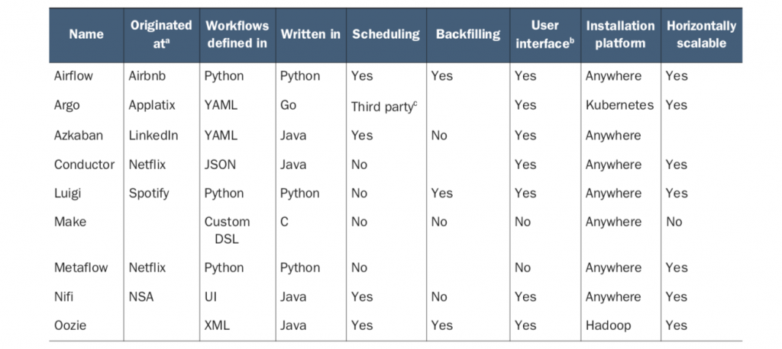Select the Argo row name
Viewport: 782px width, 349px height.
point(67,105)
